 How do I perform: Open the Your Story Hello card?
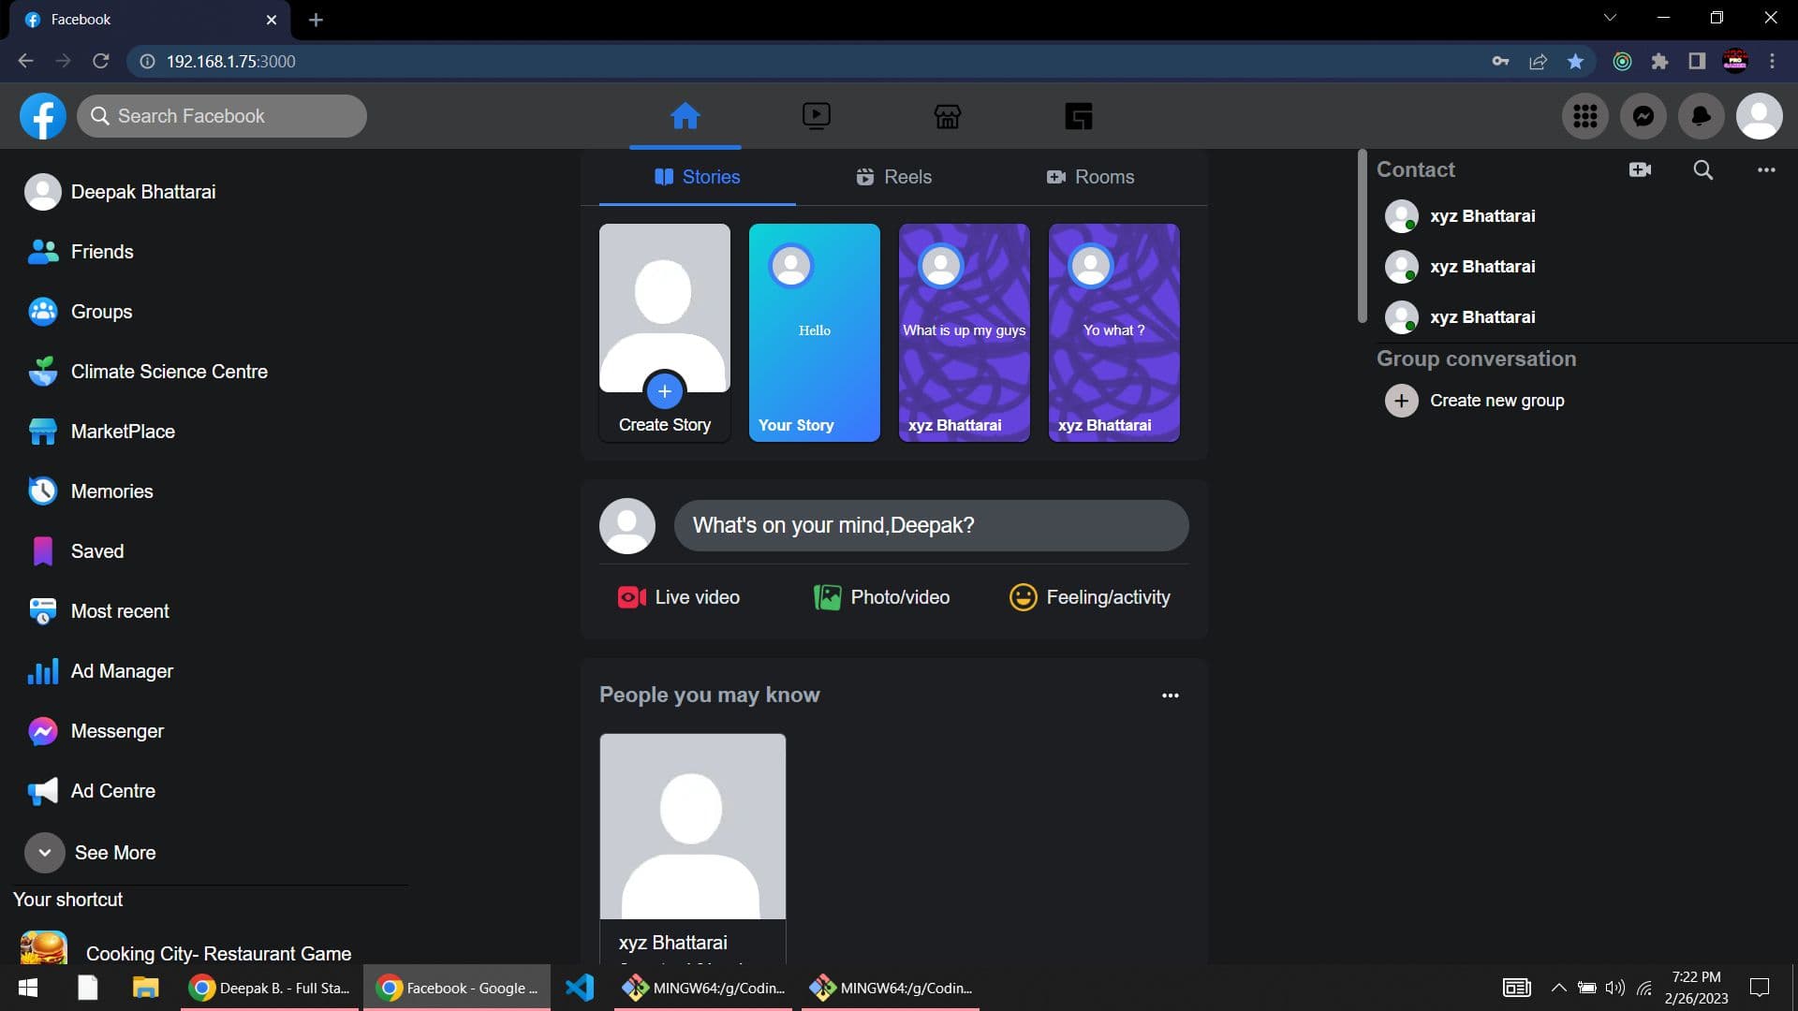(814, 332)
